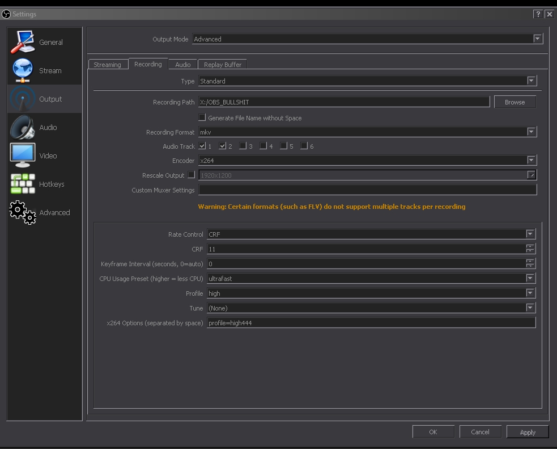This screenshot has width=557, height=449.
Task: Switch to the Audio output tab
Action: (183, 64)
